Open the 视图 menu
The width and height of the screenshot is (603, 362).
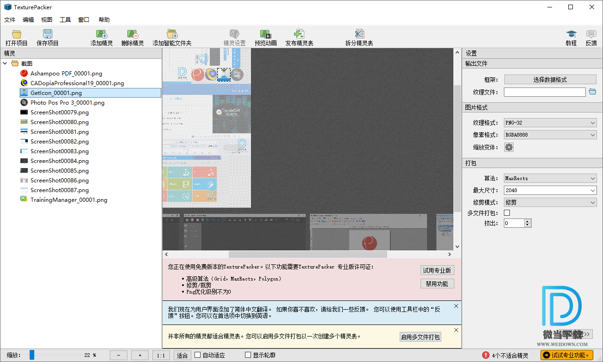(x=47, y=20)
